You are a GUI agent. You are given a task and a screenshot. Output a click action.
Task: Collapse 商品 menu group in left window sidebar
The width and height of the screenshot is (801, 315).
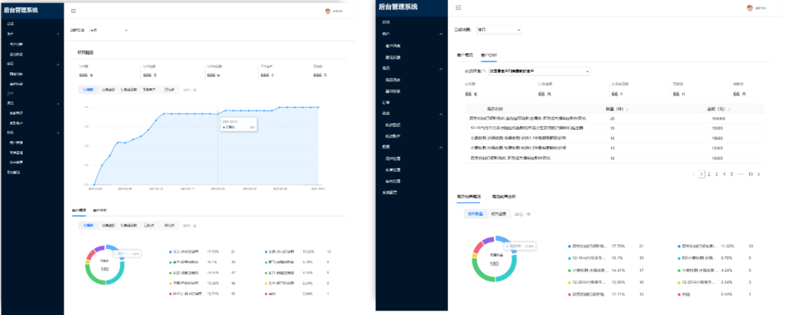point(58,64)
